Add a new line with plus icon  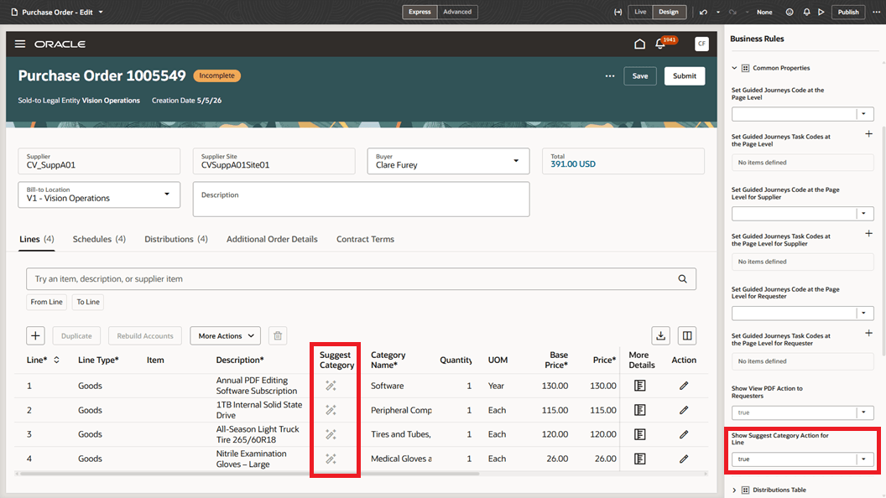point(35,336)
